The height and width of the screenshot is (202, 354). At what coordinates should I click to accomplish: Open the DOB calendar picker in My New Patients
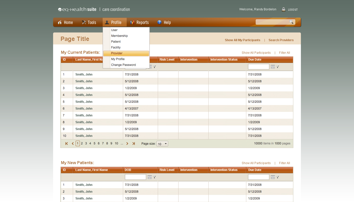point(149,177)
